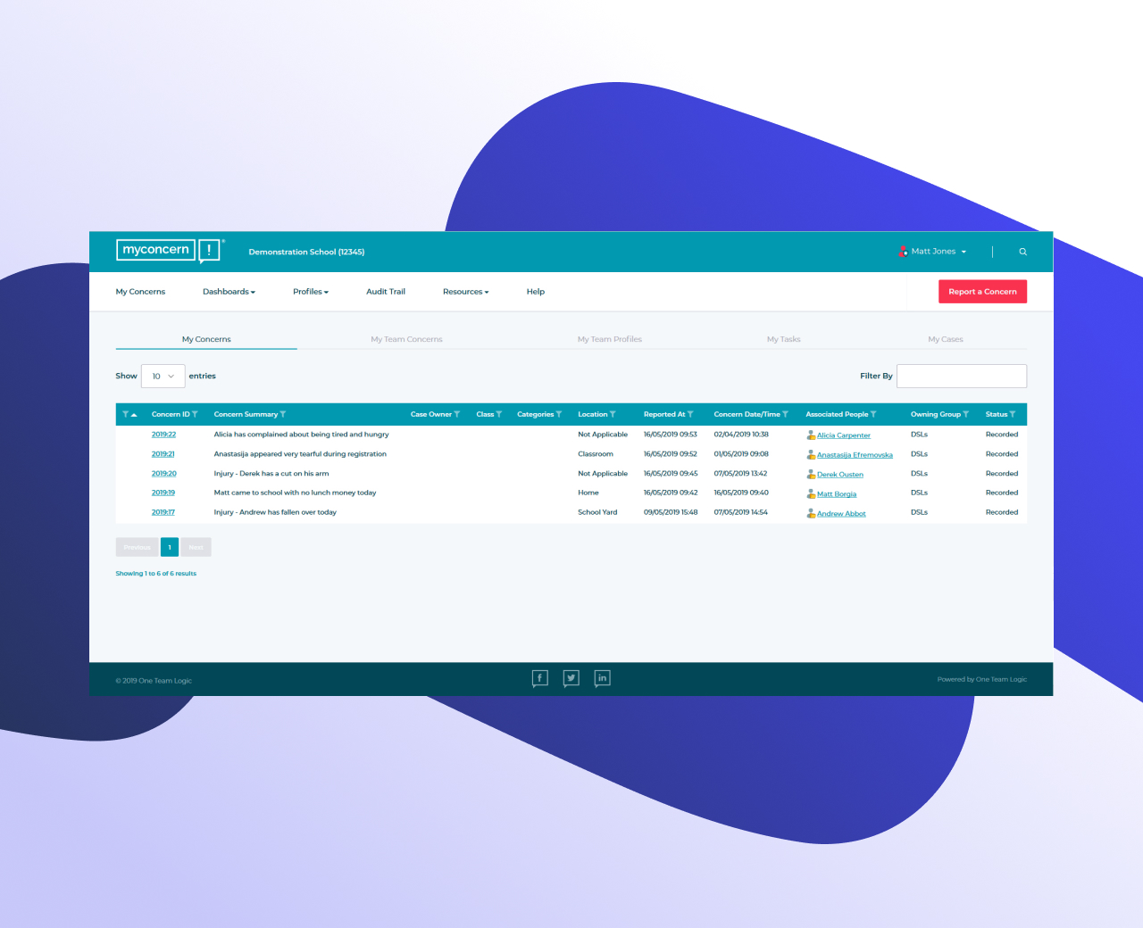Open Audit Trail in the navigation
This screenshot has width=1143, height=928.
point(386,292)
